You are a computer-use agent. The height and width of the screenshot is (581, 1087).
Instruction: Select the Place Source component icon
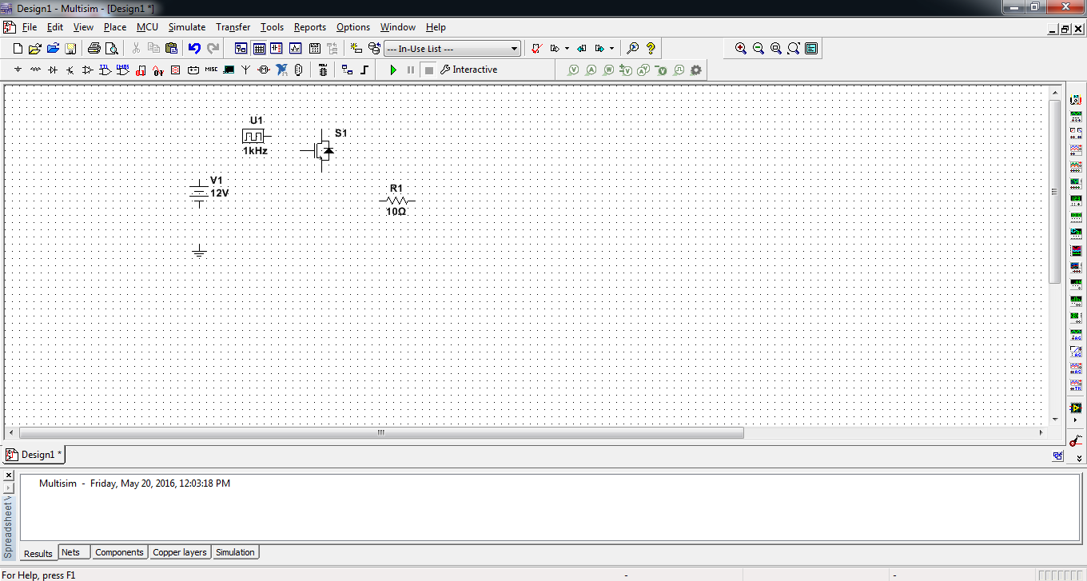click(17, 70)
